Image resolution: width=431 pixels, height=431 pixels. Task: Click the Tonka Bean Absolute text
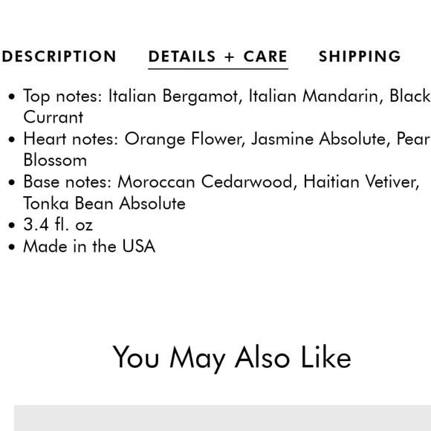click(104, 204)
